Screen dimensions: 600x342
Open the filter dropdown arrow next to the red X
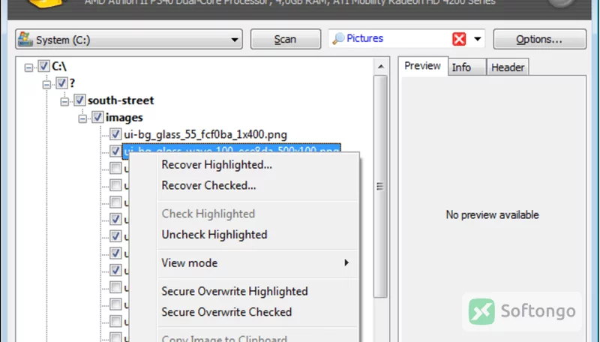(477, 39)
